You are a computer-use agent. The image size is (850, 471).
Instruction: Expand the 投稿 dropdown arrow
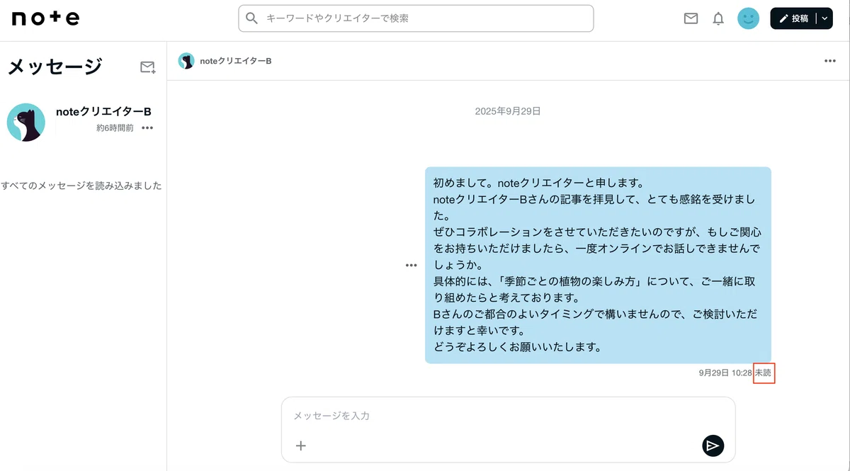tap(824, 18)
